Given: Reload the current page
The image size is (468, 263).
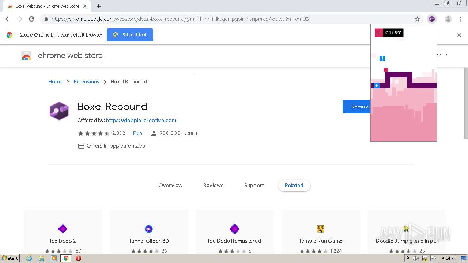Looking at the screenshot, I should (x=31, y=19).
